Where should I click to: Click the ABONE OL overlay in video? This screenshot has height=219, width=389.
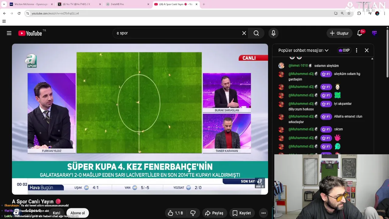pyautogui.click(x=260, y=183)
